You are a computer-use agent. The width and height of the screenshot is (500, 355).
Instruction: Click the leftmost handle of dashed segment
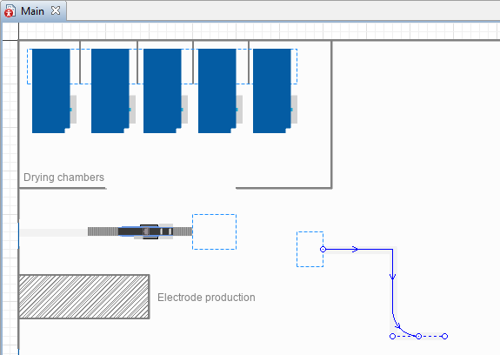click(392, 336)
